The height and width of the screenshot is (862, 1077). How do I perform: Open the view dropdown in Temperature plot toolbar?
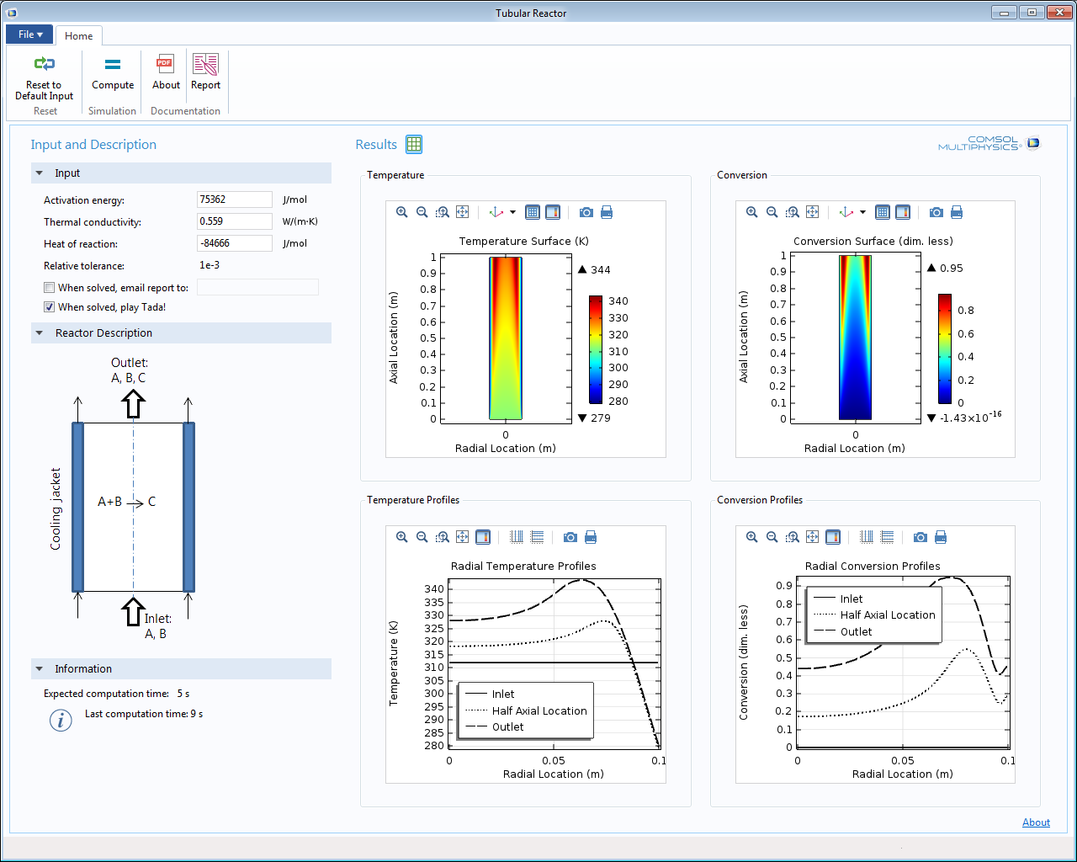click(512, 212)
